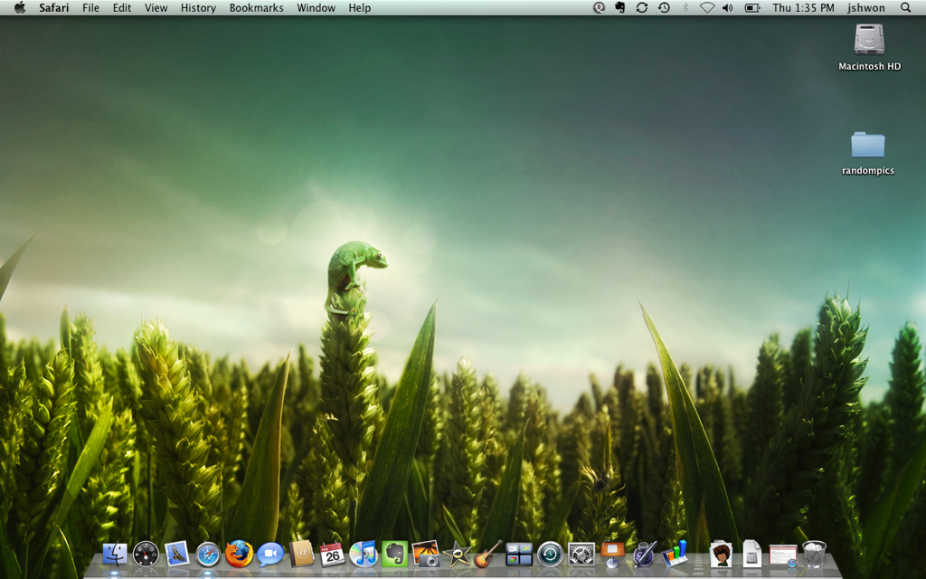Open Time Machine menu bar status

pyautogui.click(x=664, y=7)
